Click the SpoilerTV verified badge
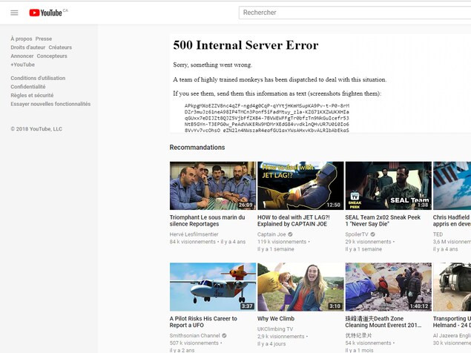Screen dimensions: 471x353 [372, 234]
